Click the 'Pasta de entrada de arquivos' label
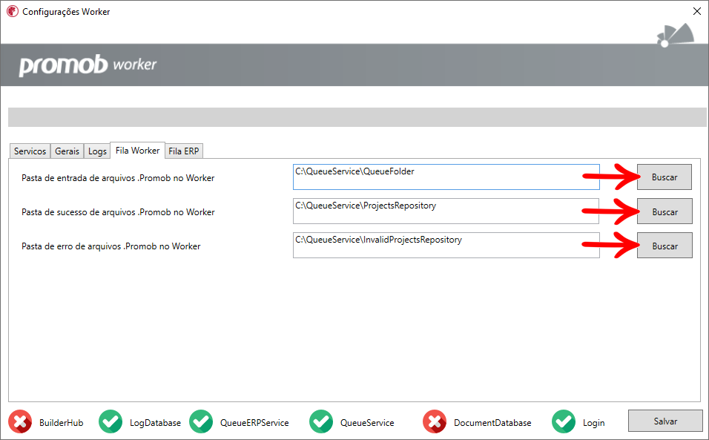The width and height of the screenshot is (709, 440). tap(118, 178)
